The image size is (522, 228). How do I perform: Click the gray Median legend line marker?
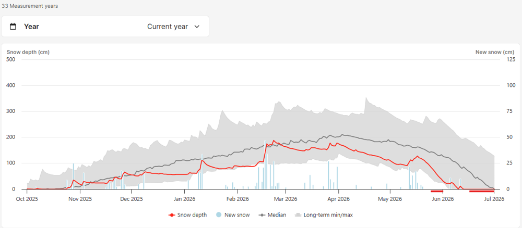tap(262, 215)
